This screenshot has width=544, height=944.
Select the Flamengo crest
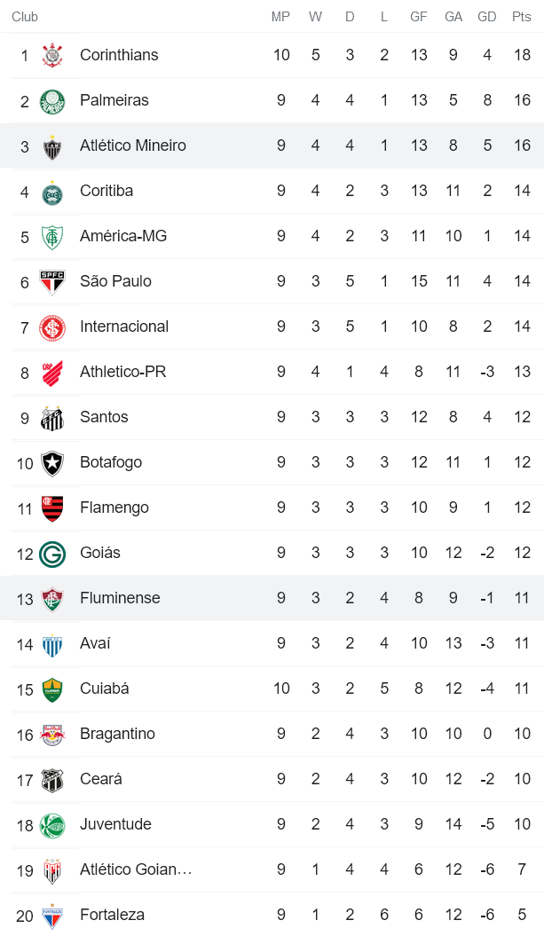pos(51,507)
